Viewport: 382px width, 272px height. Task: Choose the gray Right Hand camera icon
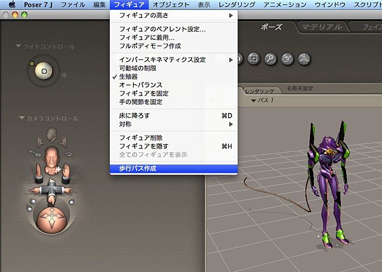click(x=63, y=141)
